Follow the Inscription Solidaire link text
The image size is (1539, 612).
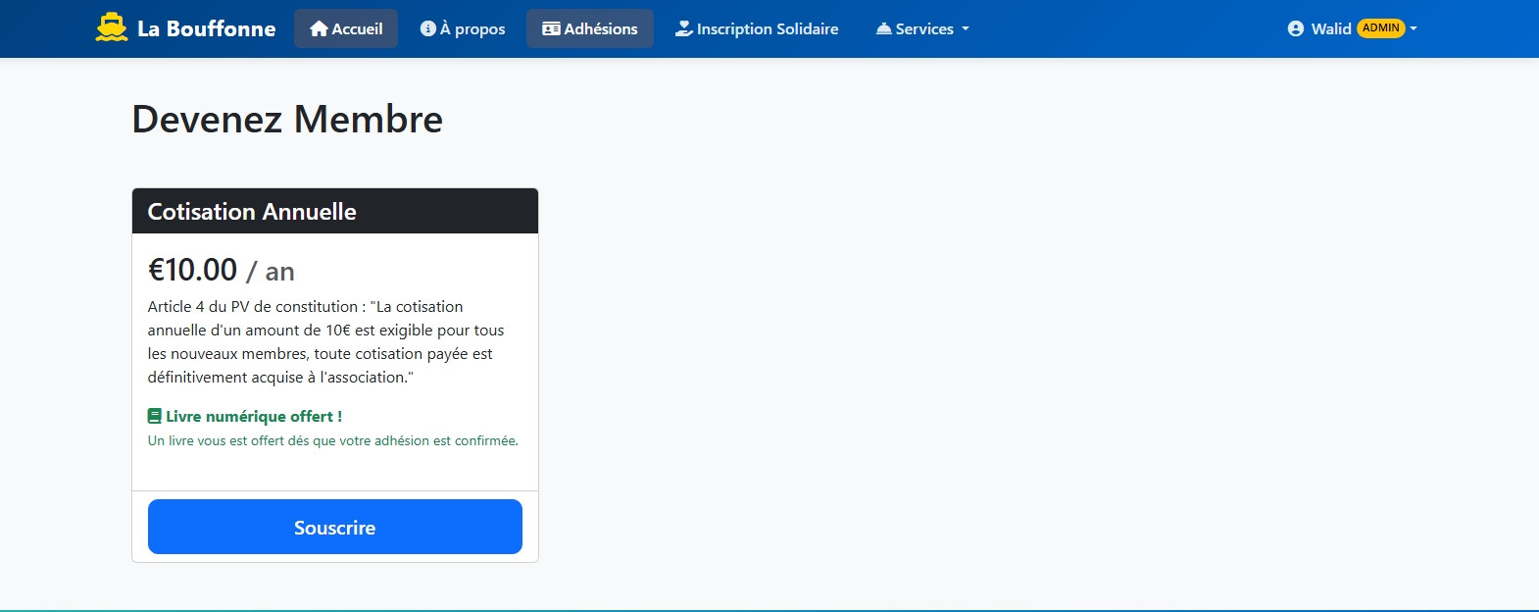(768, 29)
